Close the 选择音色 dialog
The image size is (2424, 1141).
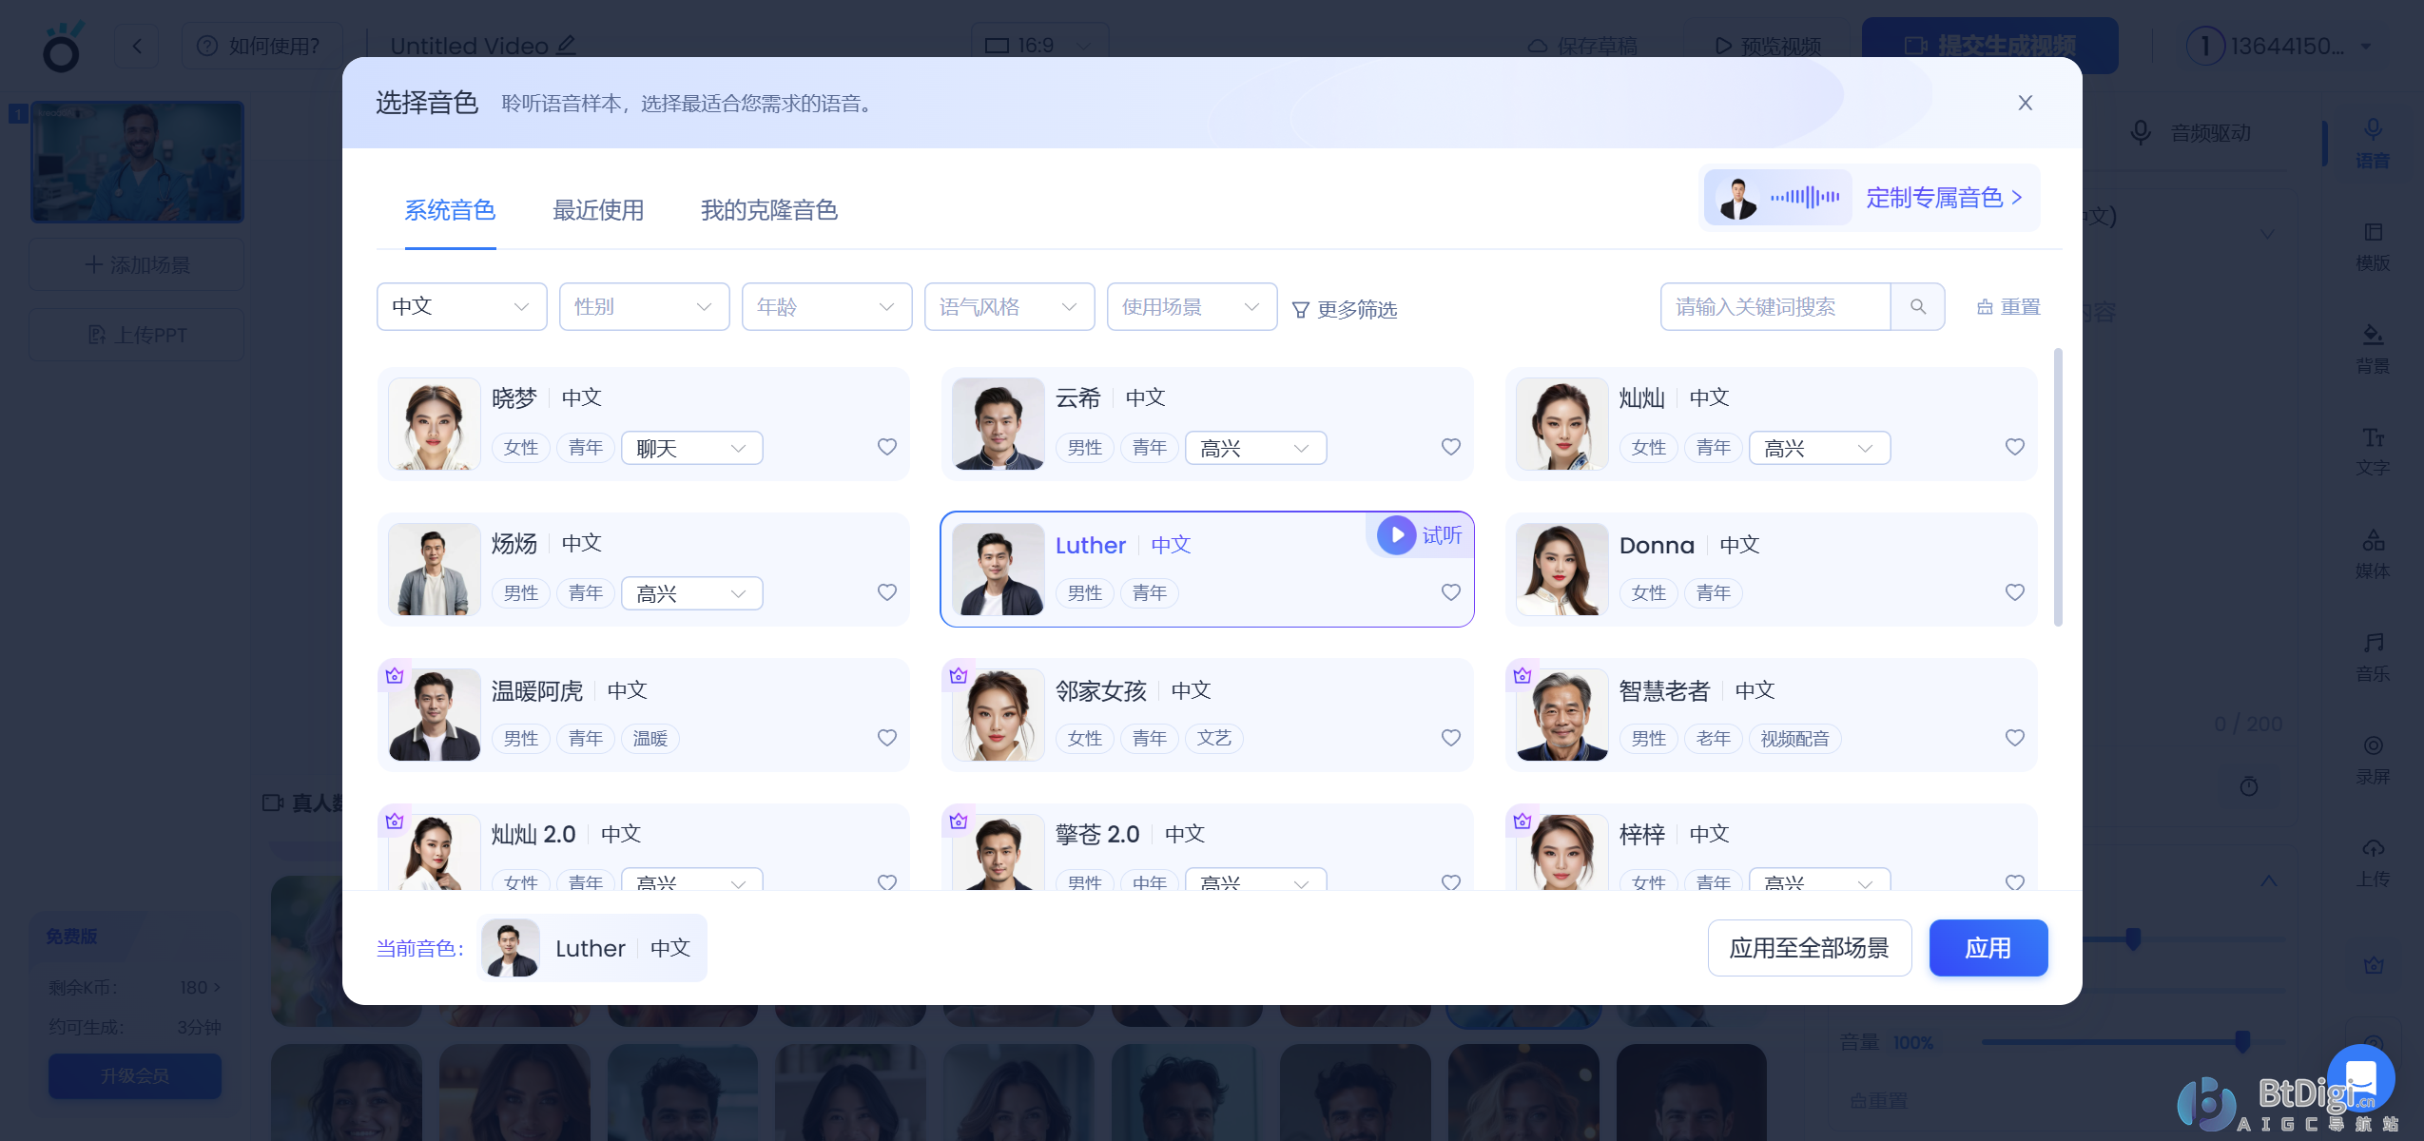click(x=2025, y=103)
